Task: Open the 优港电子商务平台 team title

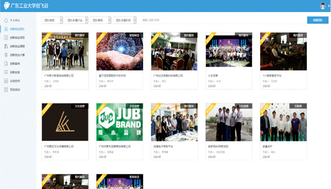Action: click(163, 147)
